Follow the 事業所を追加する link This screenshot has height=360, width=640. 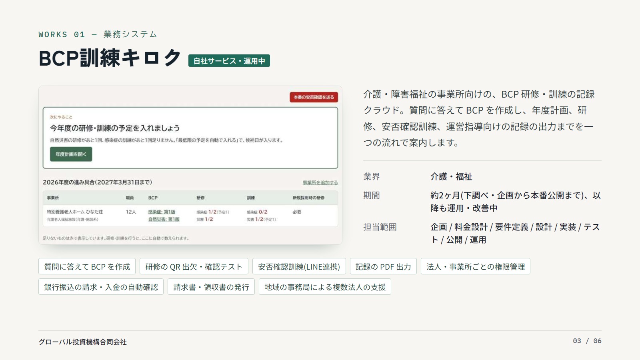320,183
